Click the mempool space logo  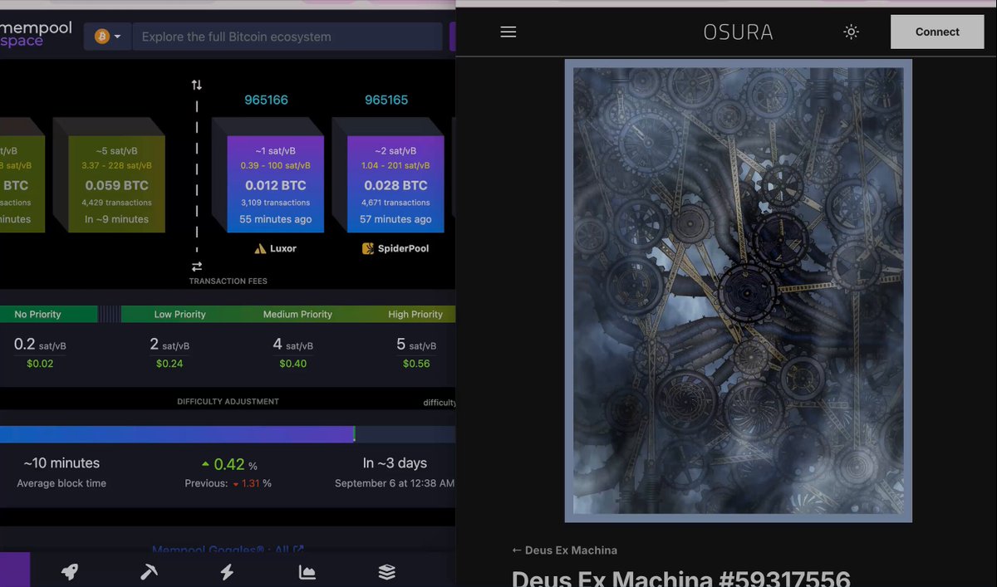click(36, 35)
